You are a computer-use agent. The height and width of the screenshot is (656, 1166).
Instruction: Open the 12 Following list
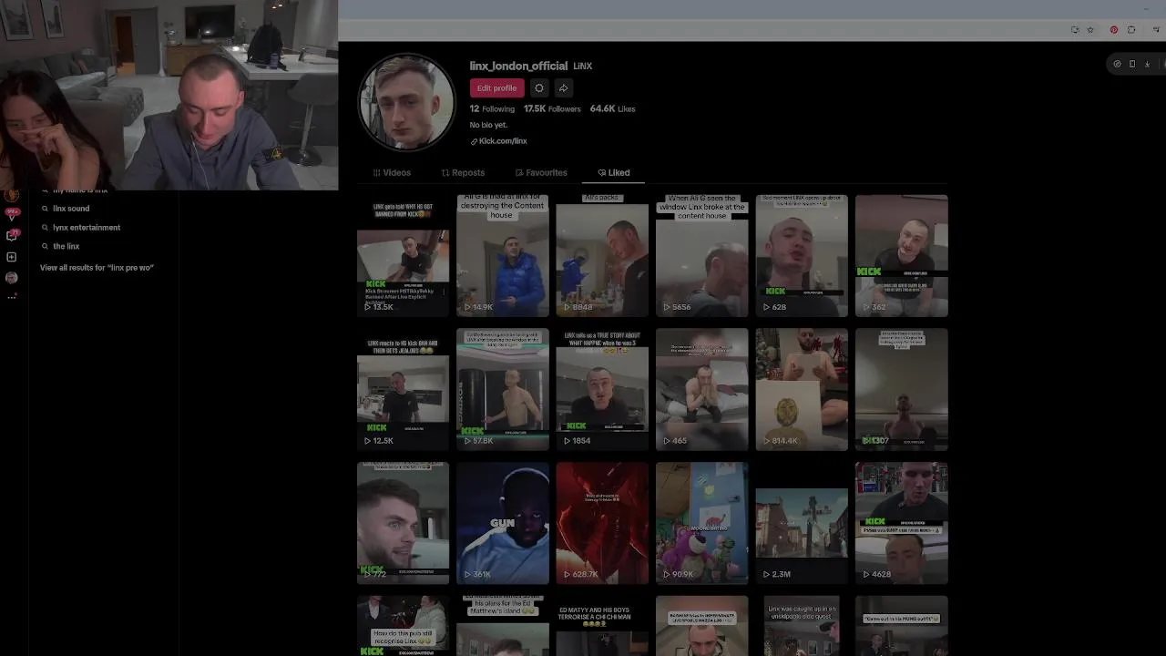pos(492,108)
